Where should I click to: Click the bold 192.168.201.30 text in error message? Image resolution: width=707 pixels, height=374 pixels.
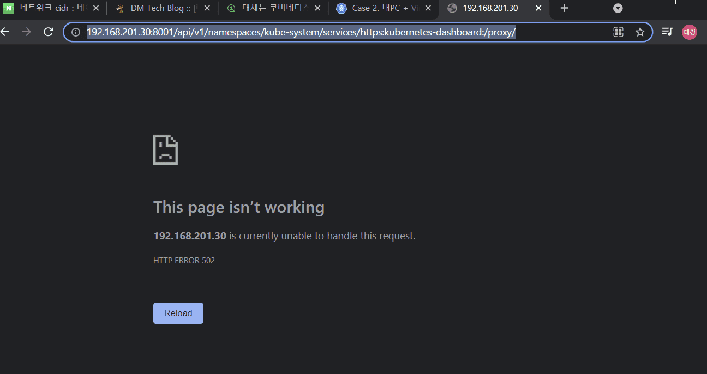tap(190, 236)
